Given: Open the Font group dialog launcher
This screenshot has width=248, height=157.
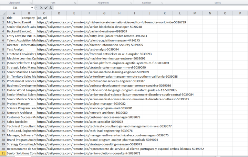Looking at the screenshot, I should coord(75,3).
